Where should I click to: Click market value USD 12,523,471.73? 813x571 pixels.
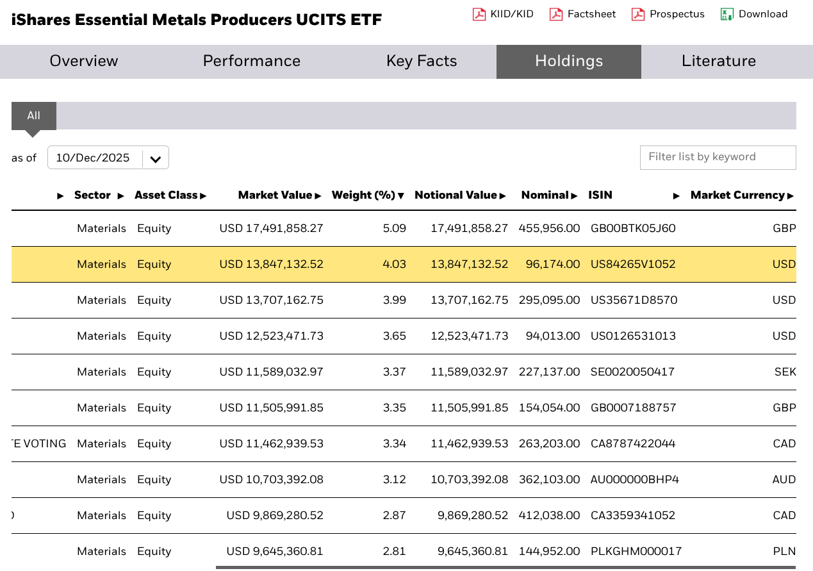pyautogui.click(x=271, y=336)
